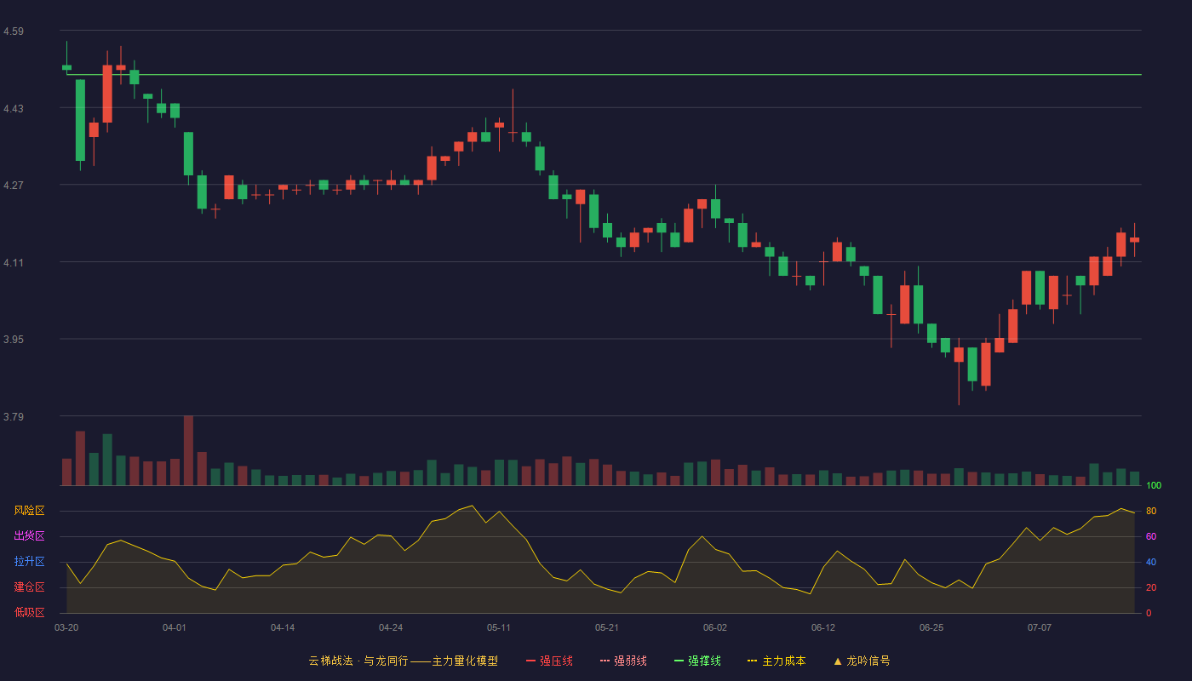Viewport: 1192px width, 681px height.
Task: Click the 06-12 date label
Action: (x=823, y=627)
